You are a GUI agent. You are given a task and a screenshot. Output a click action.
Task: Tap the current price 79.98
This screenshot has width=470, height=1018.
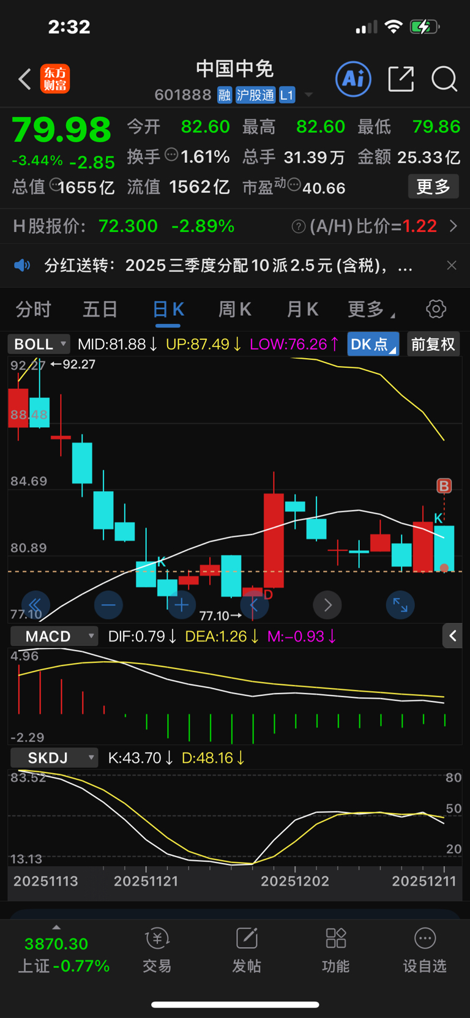[61, 130]
